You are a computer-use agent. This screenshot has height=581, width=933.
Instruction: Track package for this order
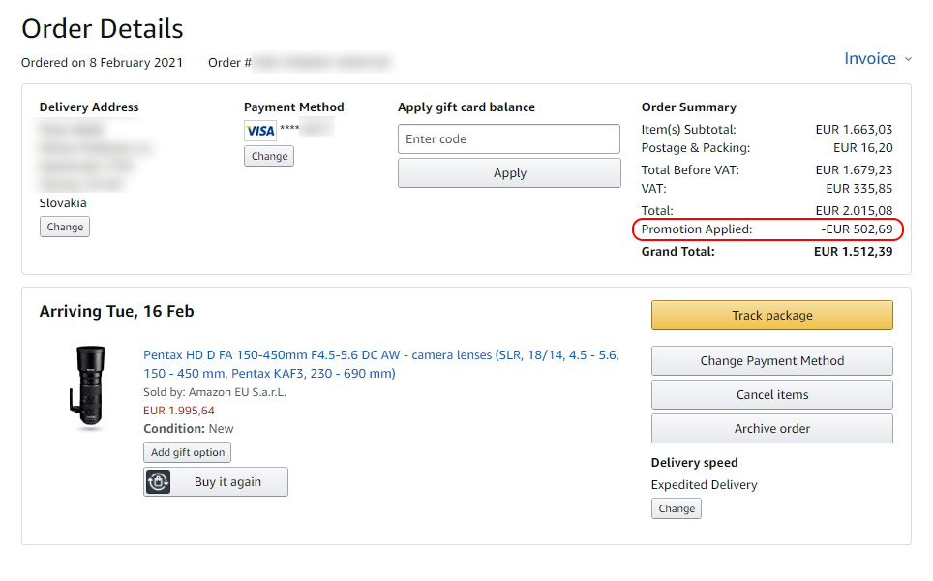[771, 315]
